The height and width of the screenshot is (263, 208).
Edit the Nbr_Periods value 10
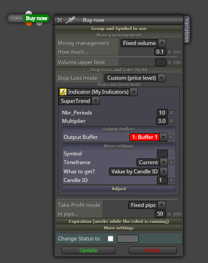[162, 113]
